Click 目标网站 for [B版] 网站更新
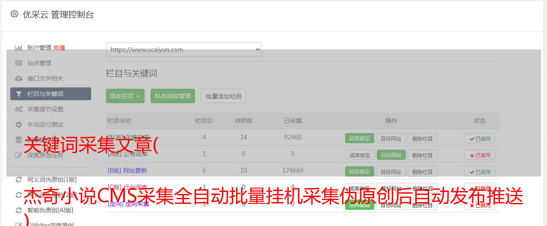The height and width of the screenshot is (226, 547). click(x=391, y=171)
